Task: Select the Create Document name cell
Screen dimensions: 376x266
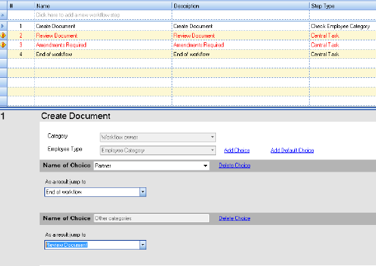Action: 103,26
